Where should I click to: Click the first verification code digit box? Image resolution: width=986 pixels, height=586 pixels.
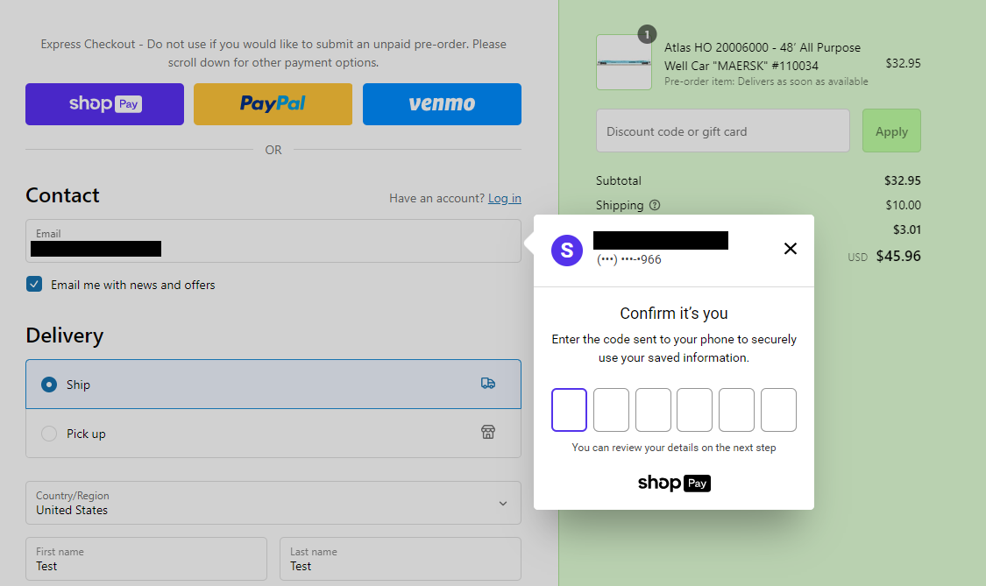click(x=569, y=410)
